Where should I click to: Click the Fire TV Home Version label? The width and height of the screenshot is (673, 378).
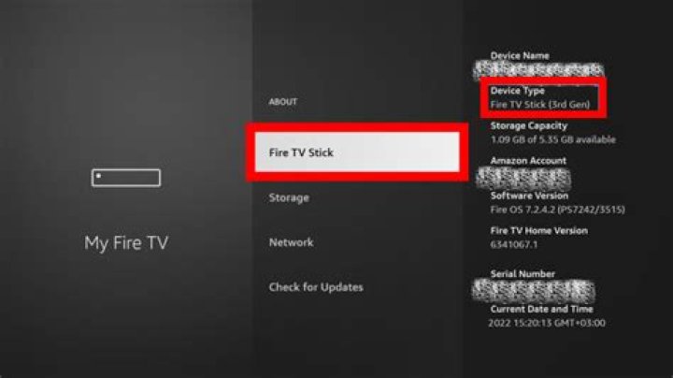[539, 231]
